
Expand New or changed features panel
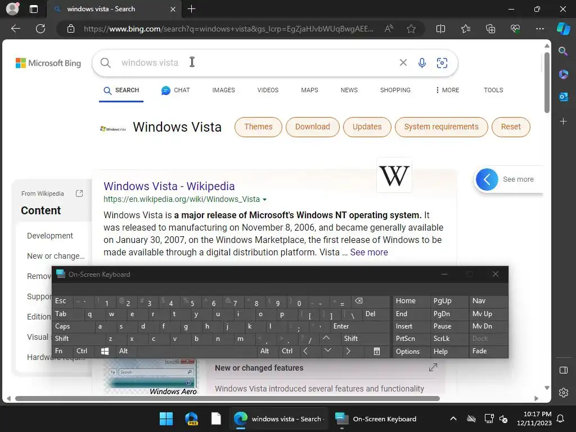(x=433, y=367)
